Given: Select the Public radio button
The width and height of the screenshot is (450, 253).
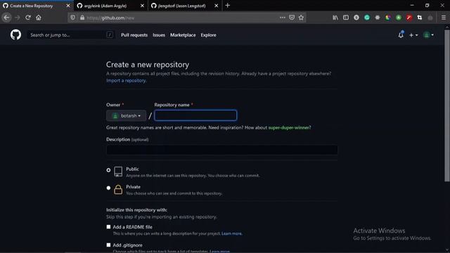Looking at the screenshot, I should click(x=108, y=170).
